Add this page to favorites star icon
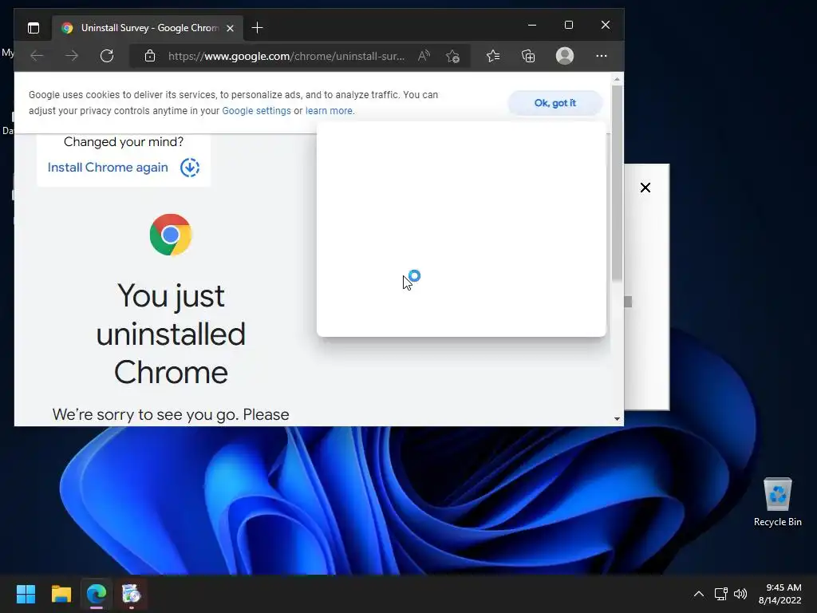The height and width of the screenshot is (613, 817). pos(452,56)
